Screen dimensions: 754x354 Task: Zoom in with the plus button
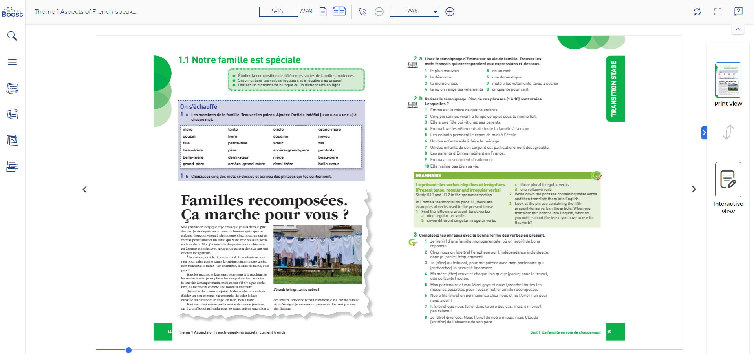coord(450,12)
